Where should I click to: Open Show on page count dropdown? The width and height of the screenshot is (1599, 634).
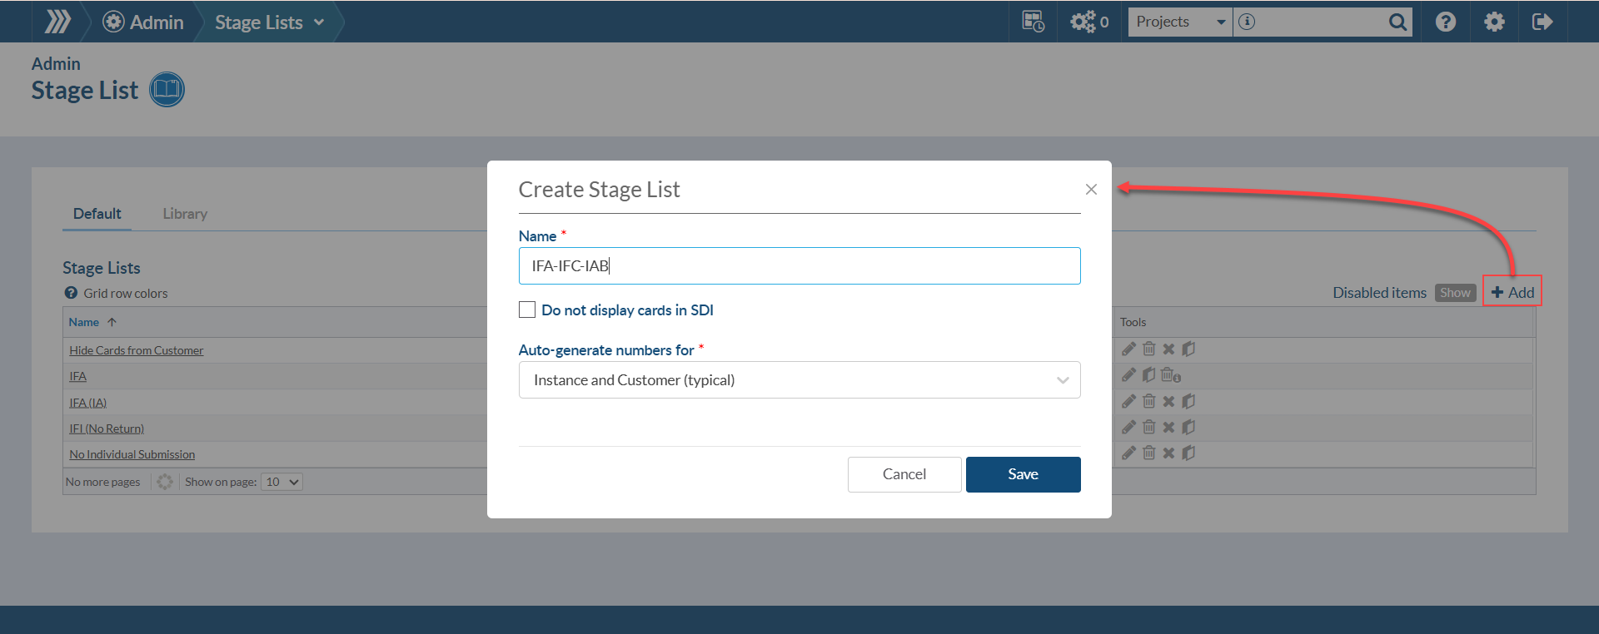point(282,482)
